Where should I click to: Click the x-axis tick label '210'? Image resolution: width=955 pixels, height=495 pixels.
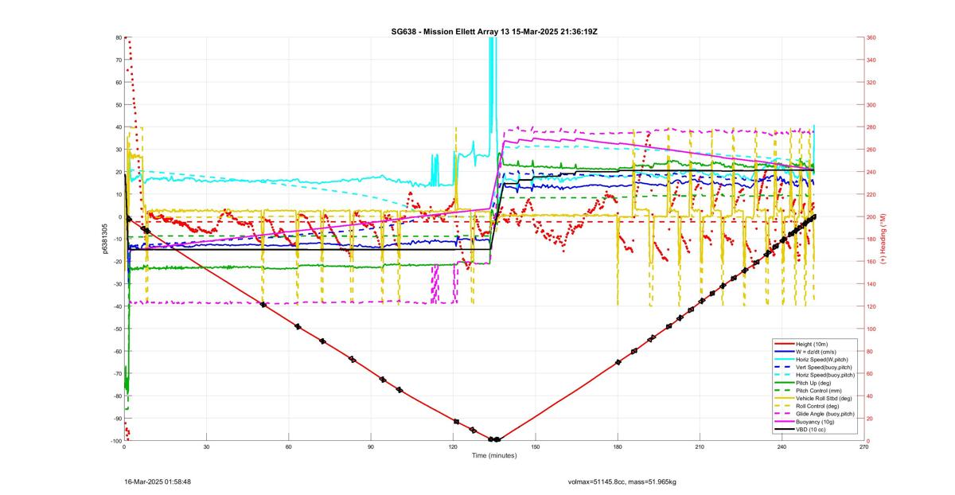[700, 447]
